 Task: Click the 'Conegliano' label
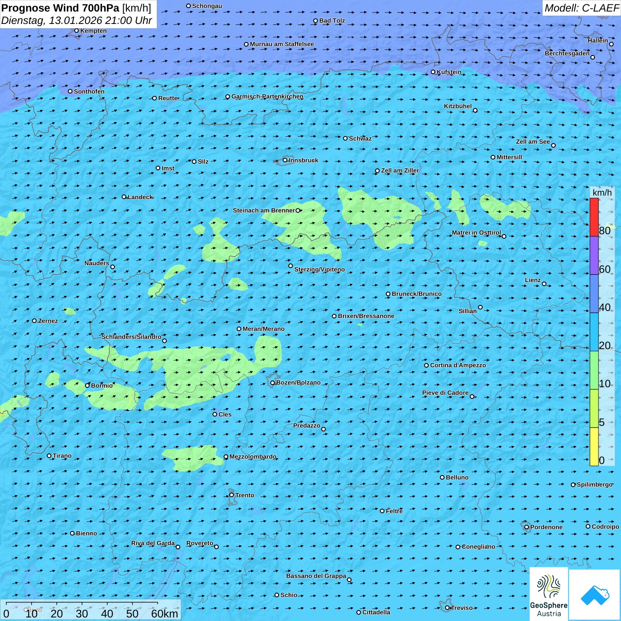pyautogui.click(x=479, y=546)
